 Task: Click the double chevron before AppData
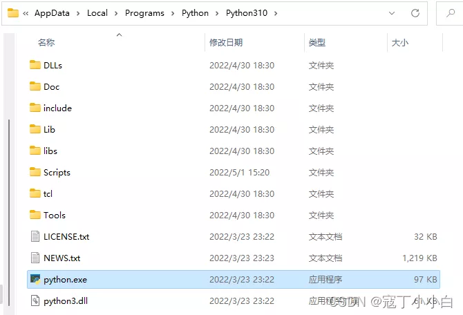tap(26, 13)
